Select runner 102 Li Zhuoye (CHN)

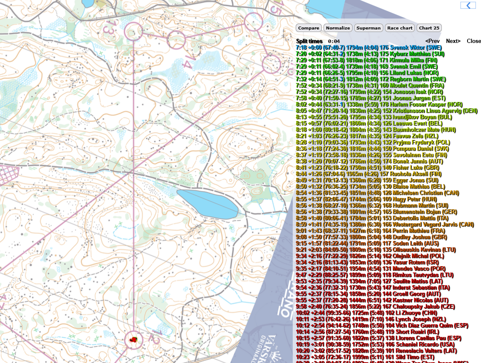click(366, 313)
